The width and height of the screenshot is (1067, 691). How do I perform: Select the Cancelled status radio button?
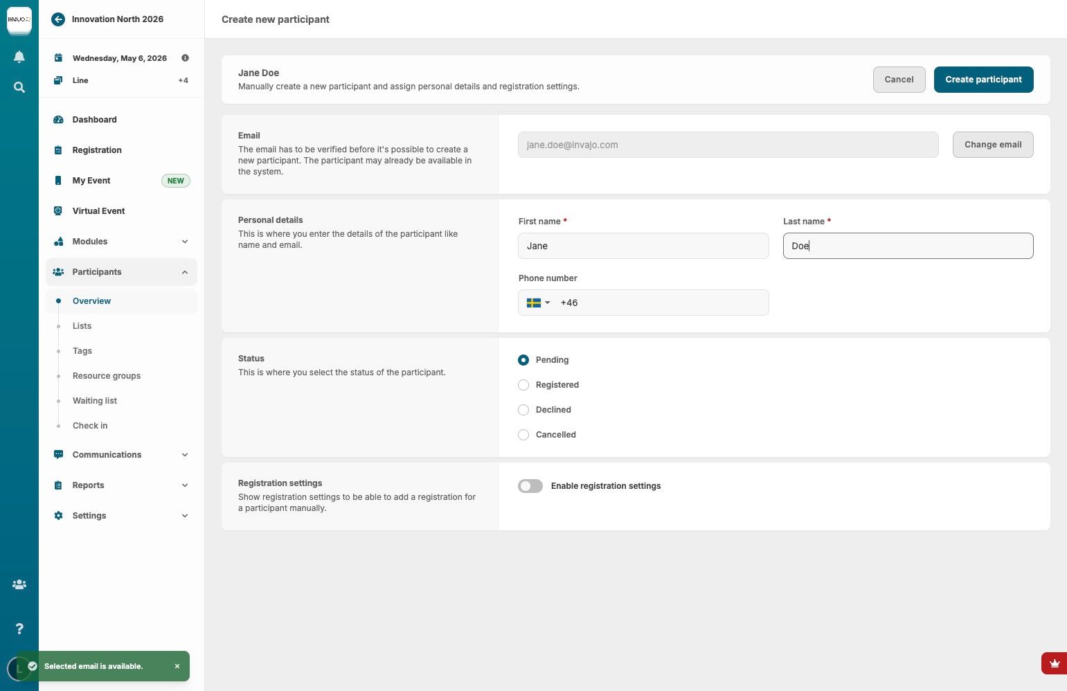523,435
